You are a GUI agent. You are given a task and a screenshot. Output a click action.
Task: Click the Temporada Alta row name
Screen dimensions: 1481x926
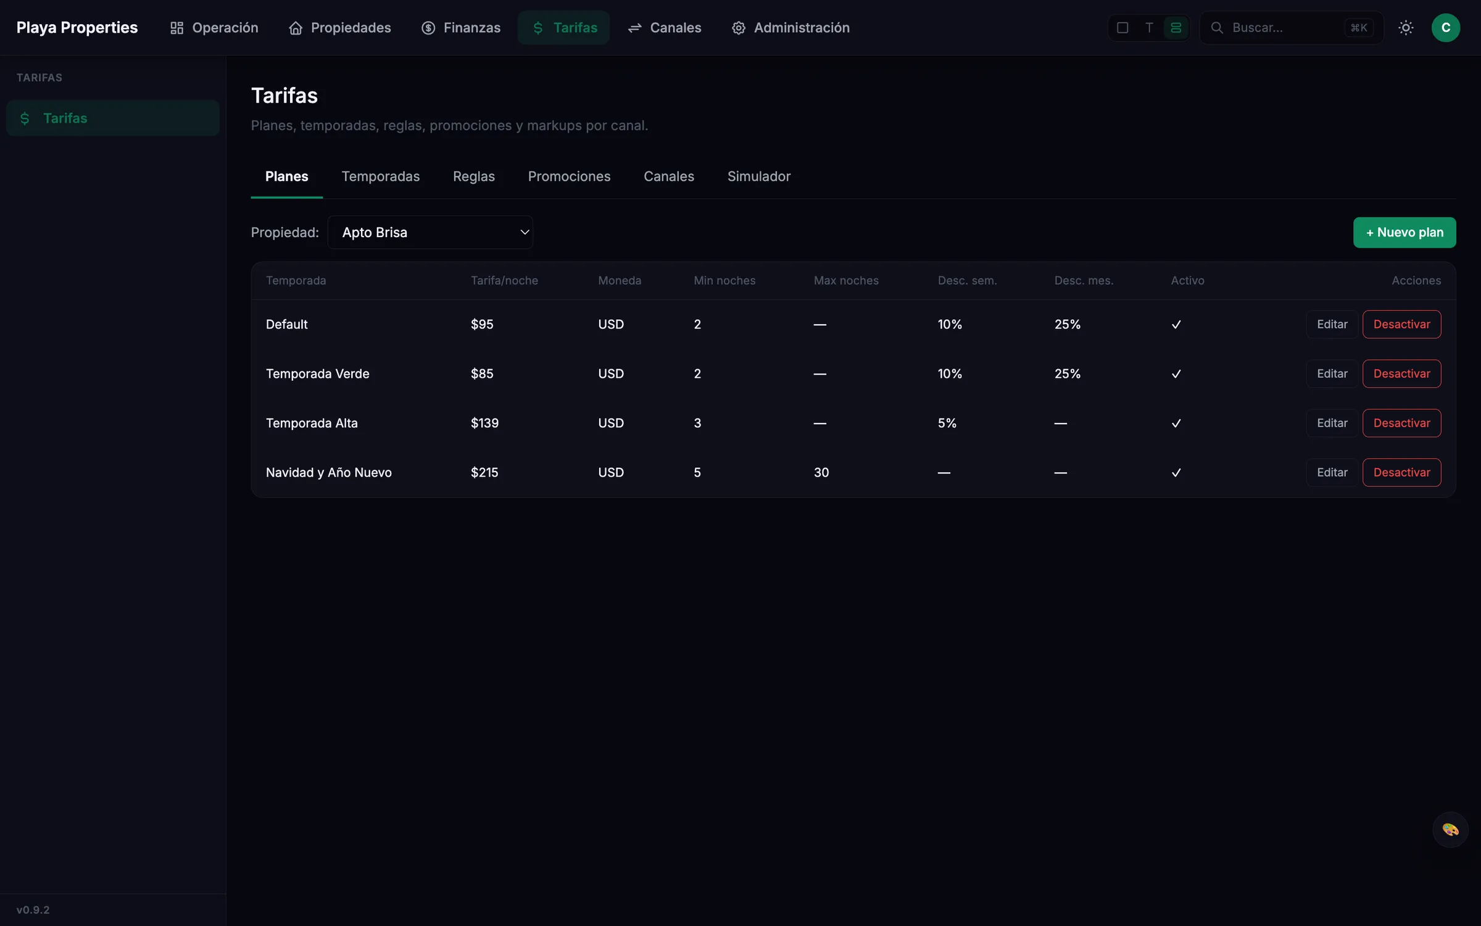click(312, 423)
